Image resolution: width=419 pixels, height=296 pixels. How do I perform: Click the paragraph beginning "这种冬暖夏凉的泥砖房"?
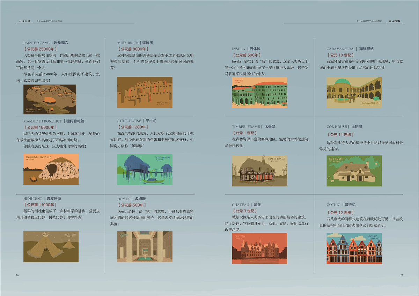[152, 61]
